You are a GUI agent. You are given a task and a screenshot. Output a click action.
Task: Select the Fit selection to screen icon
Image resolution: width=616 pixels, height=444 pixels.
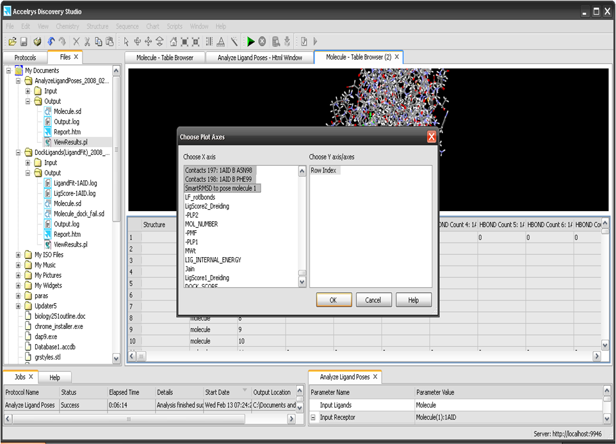click(196, 41)
